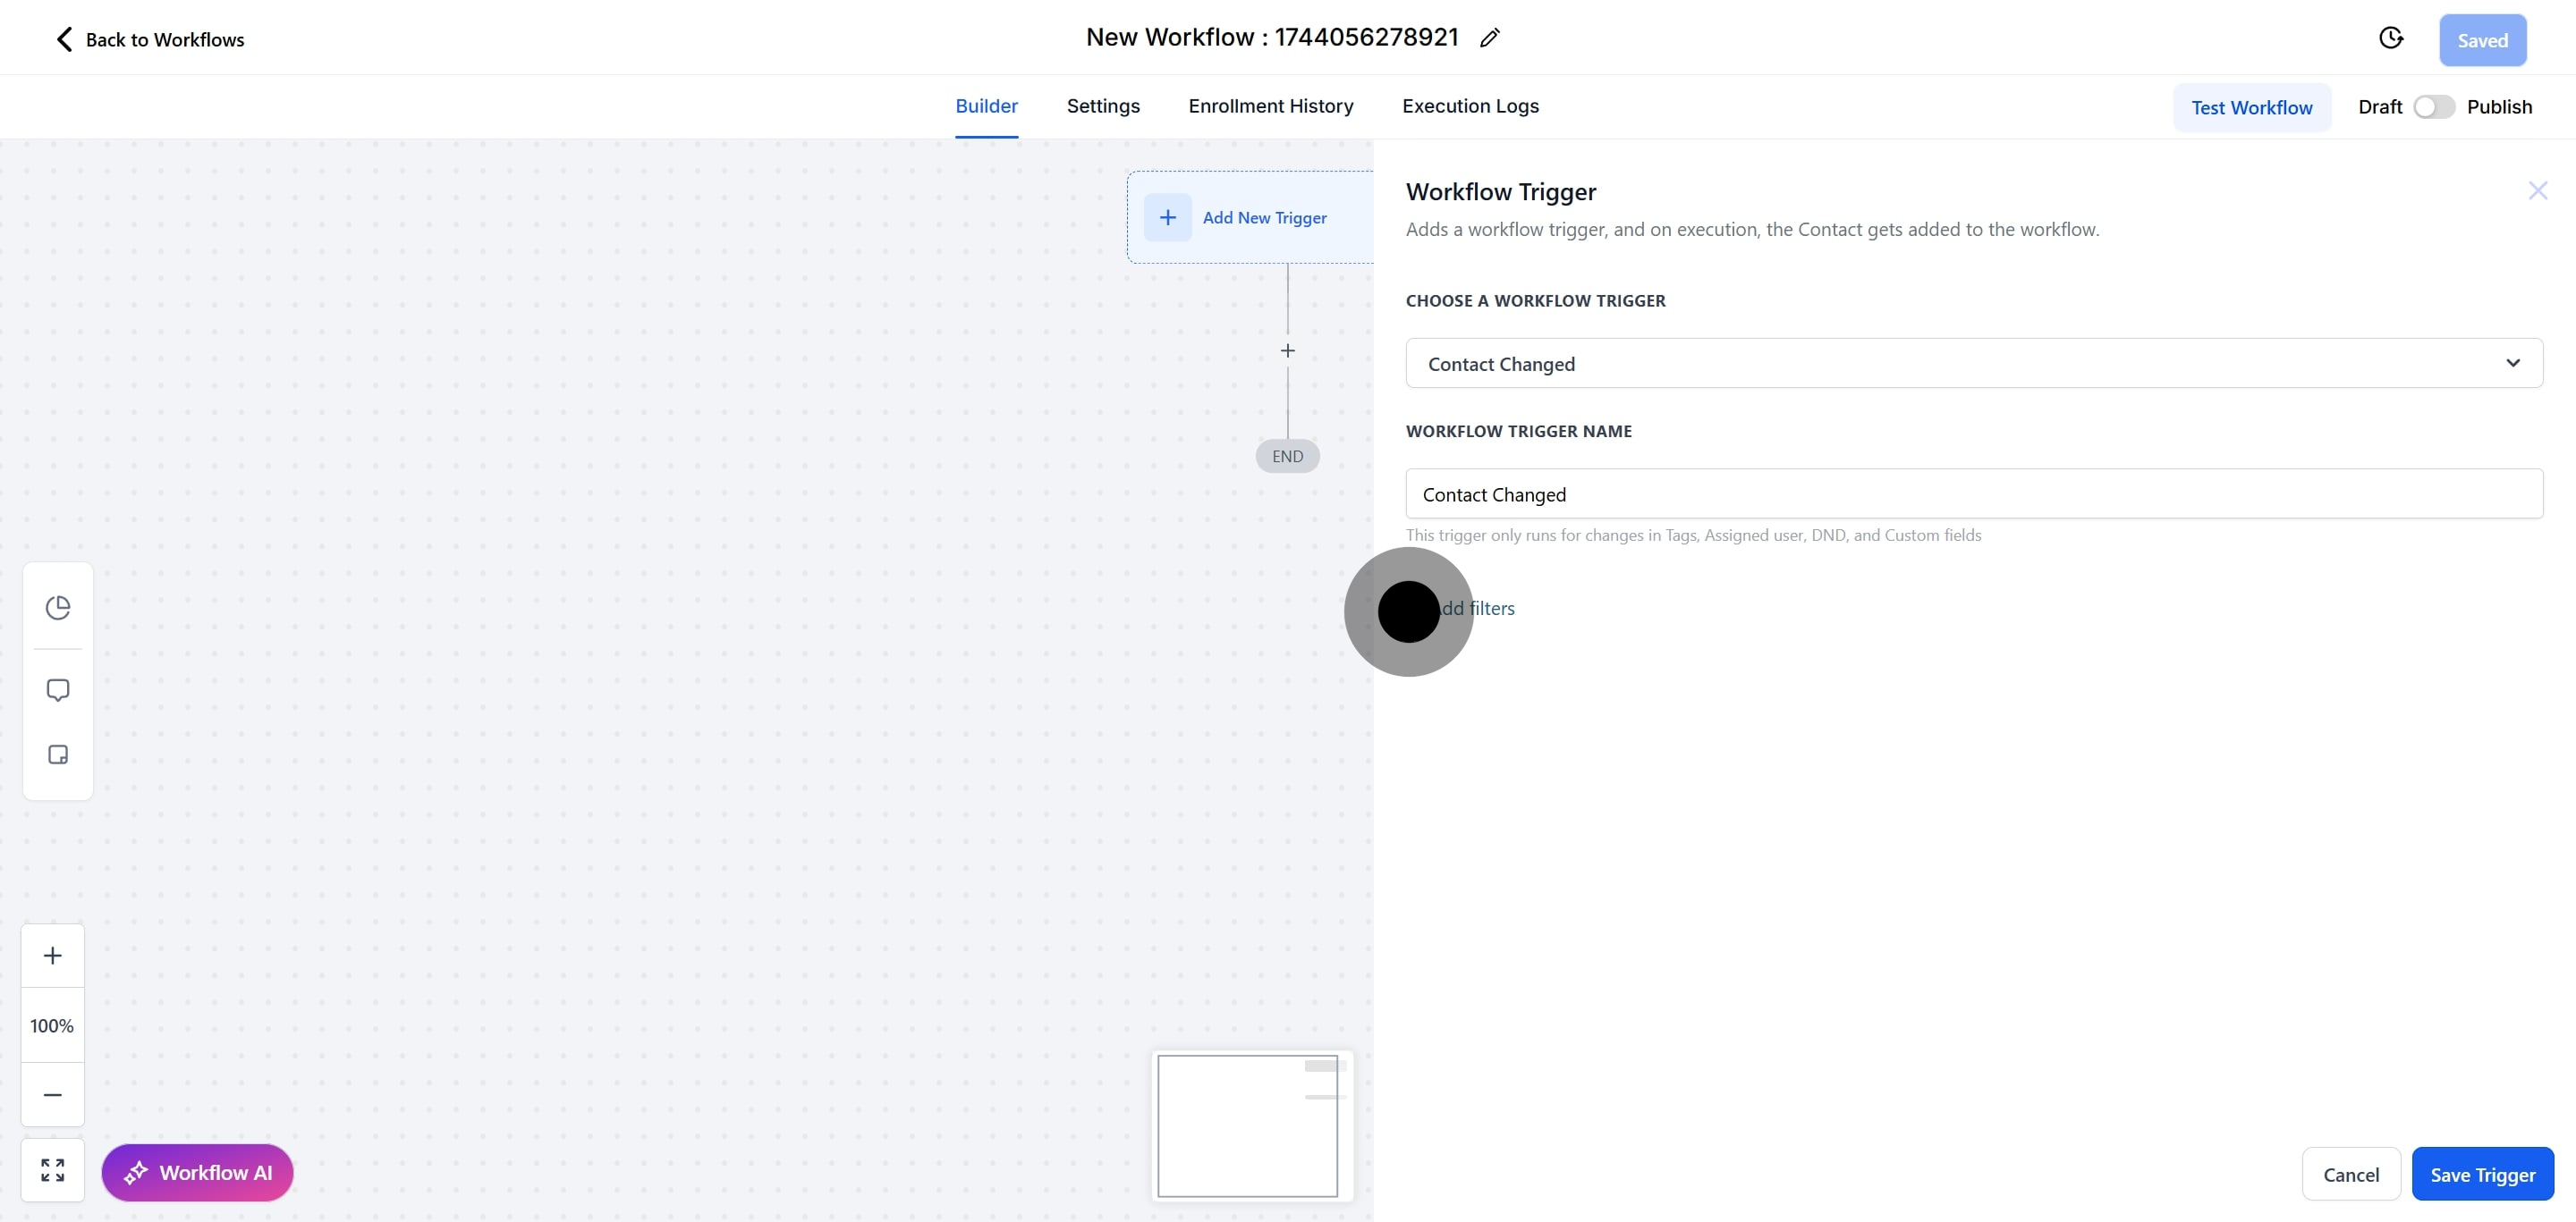Click the fit-to-screen expand icon
Image resolution: width=2576 pixels, height=1222 pixels.
(x=53, y=1170)
